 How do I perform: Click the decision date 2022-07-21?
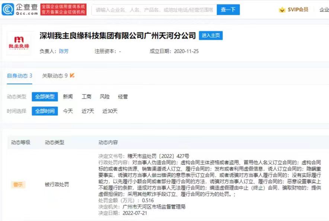(x=135, y=213)
